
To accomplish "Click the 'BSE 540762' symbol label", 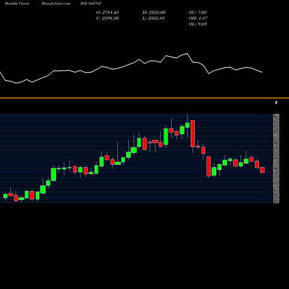I will [91, 3].
